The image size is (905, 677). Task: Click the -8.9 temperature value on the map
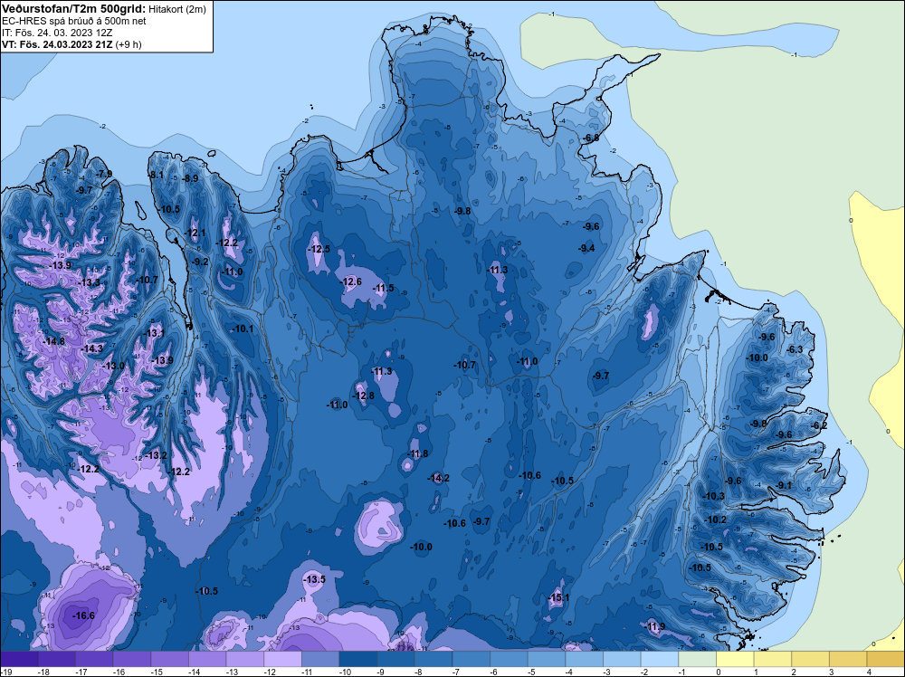click(190, 178)
